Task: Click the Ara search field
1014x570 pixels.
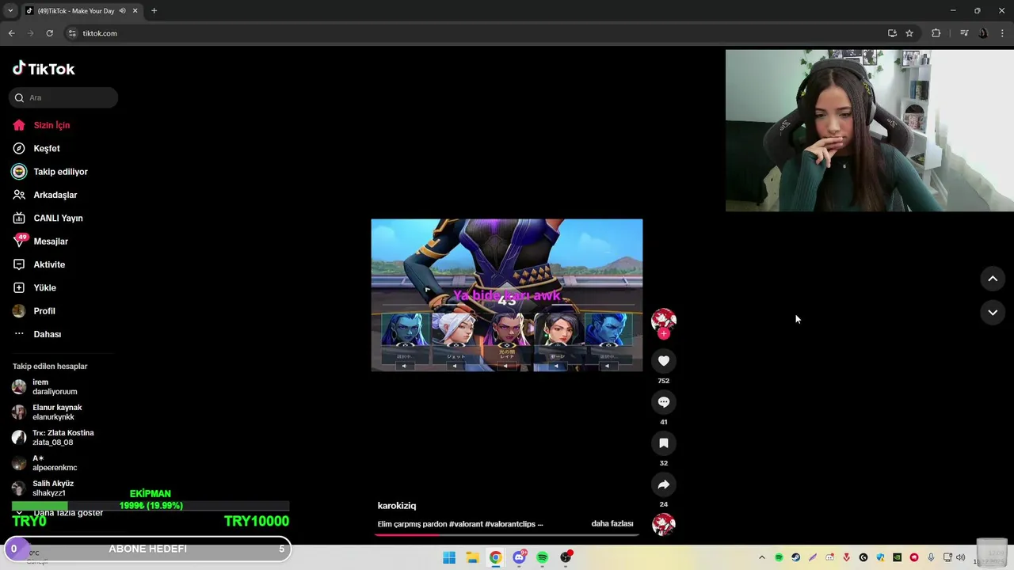Action: coord(63,98)
